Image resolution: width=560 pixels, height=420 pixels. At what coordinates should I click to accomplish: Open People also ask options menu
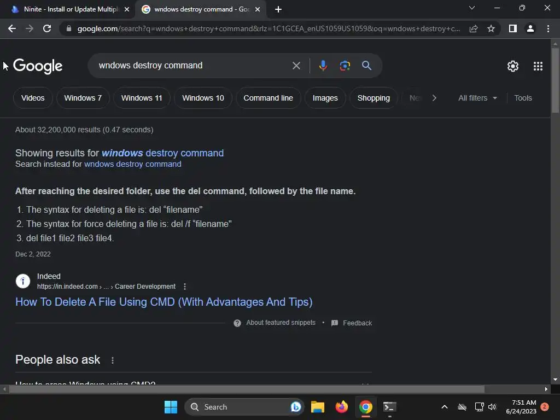pos(113,360)
